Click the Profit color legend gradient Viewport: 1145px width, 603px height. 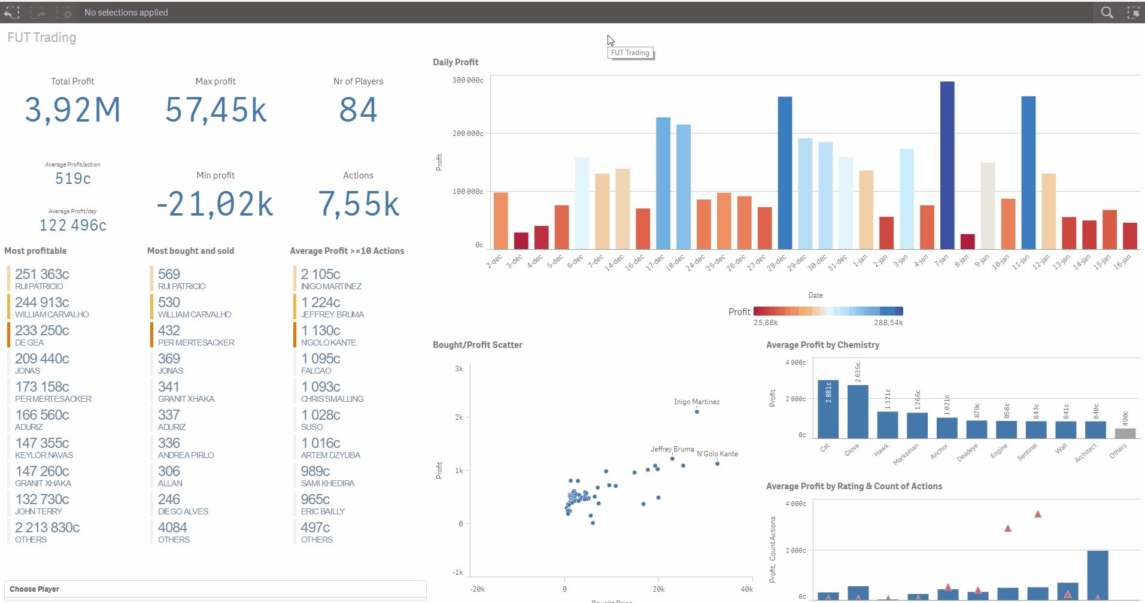(828, 311)
